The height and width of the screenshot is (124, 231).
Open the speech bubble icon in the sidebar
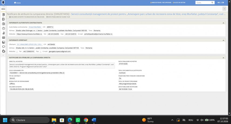[4, 47]
